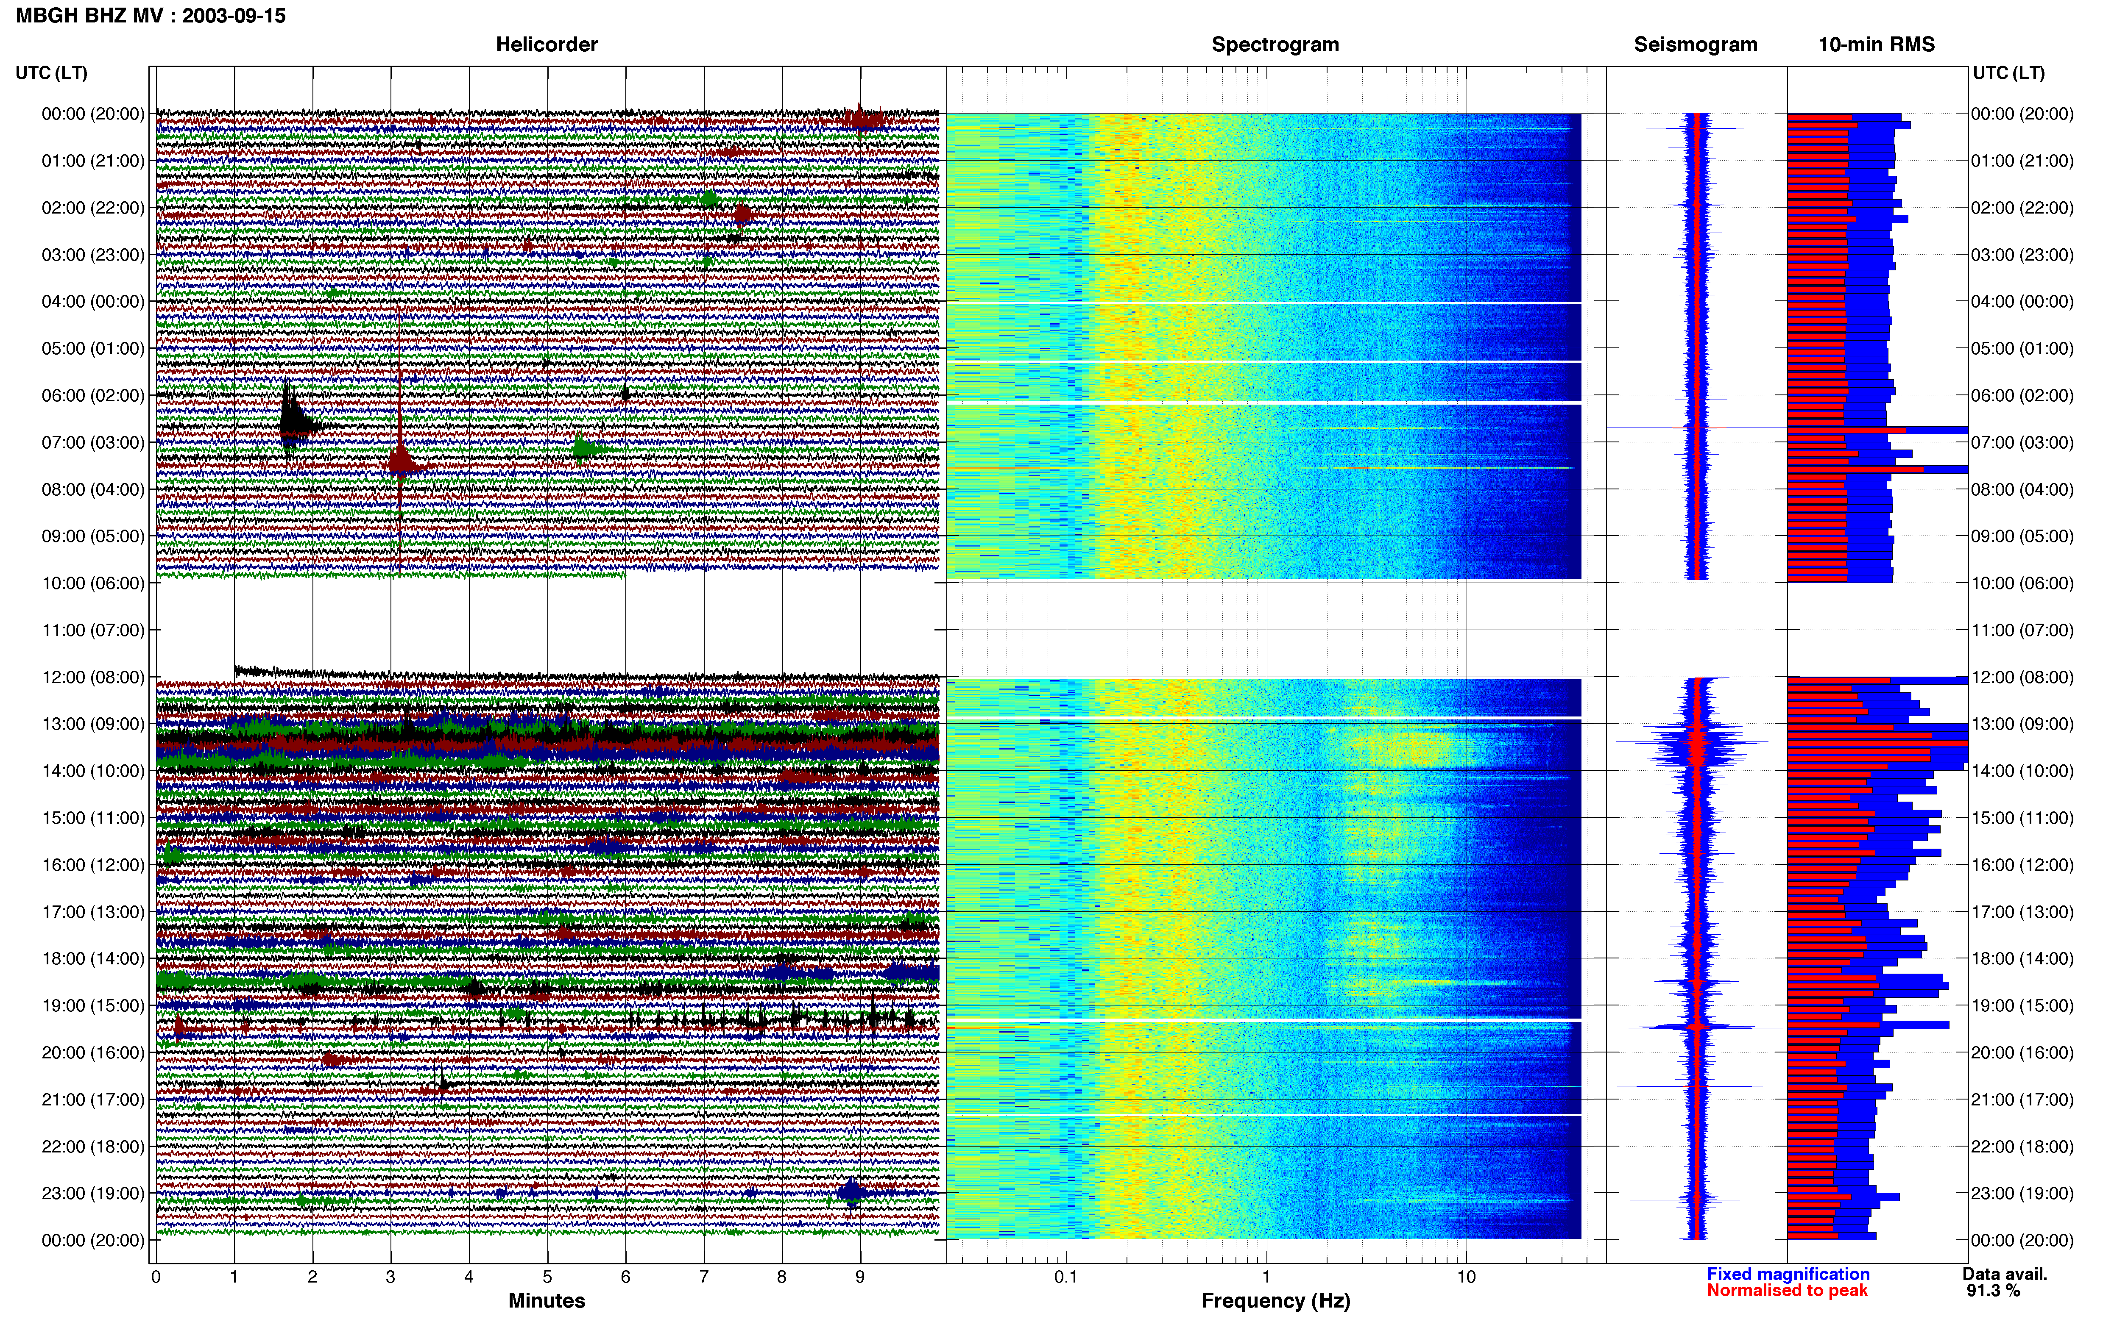Image resolution: width=2128 pixels, height=1330 pixels.
Task: Click minute tick label '5' on helicorder axis
Action: pyautogui.click(x=547, y=1276)
